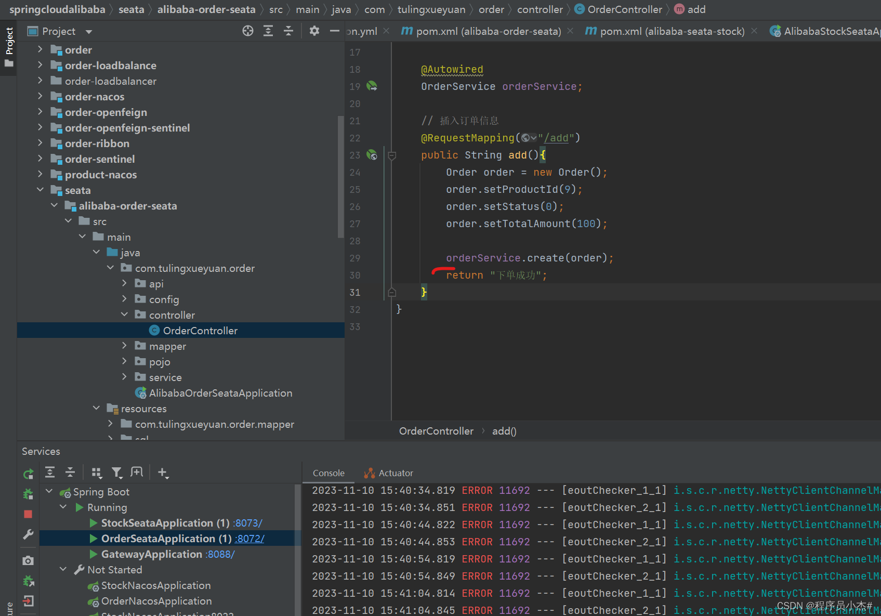The width and height of the screenshot is (881, 616).
Task: Select product-nacos module in tree
Action: (101, 175)
